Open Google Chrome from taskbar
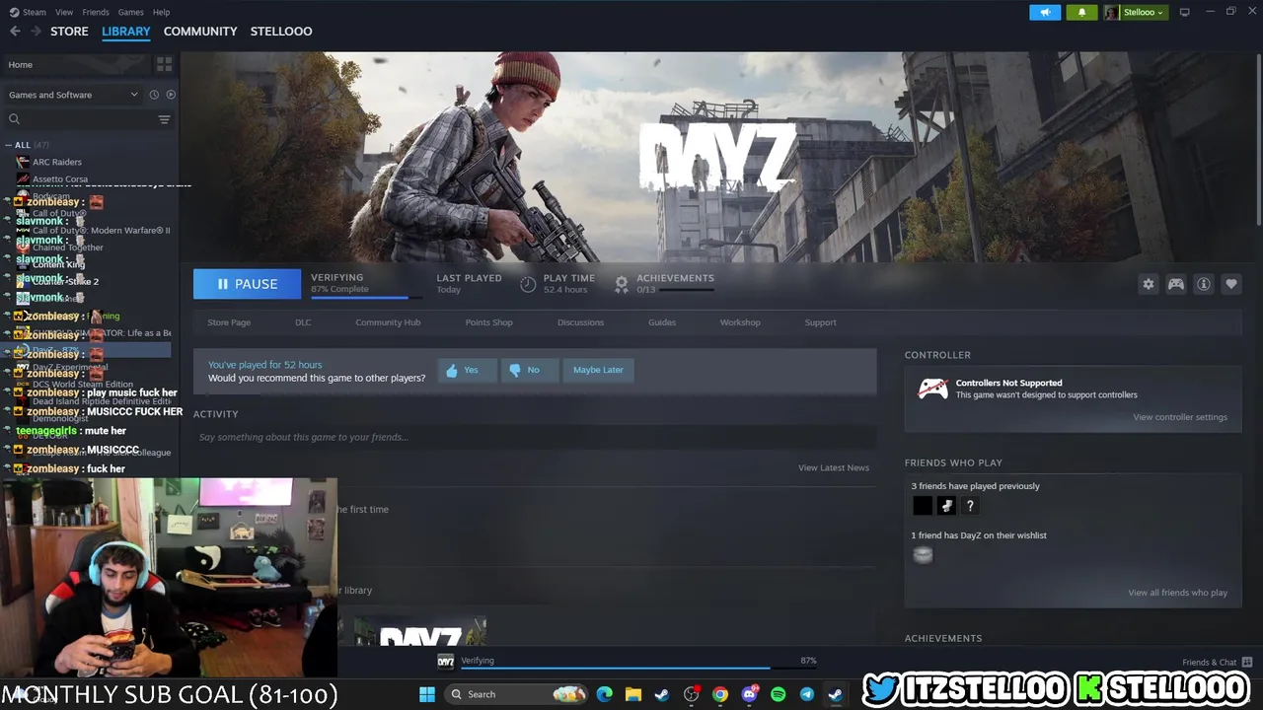Image resolution: width=1263 pixels, height=710 pixels. pos(720,694)
